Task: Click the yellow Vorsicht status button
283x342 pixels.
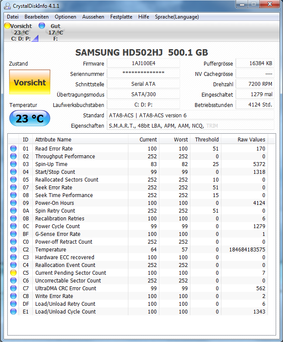Action: pos(30,82)
